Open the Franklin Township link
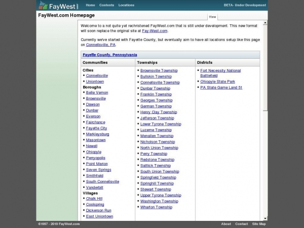 (156, 94)
